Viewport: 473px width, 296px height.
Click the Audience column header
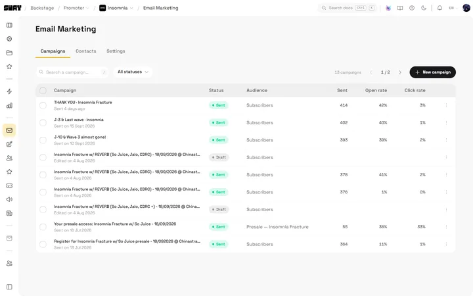pyautogui.click(x=257, y=90)
